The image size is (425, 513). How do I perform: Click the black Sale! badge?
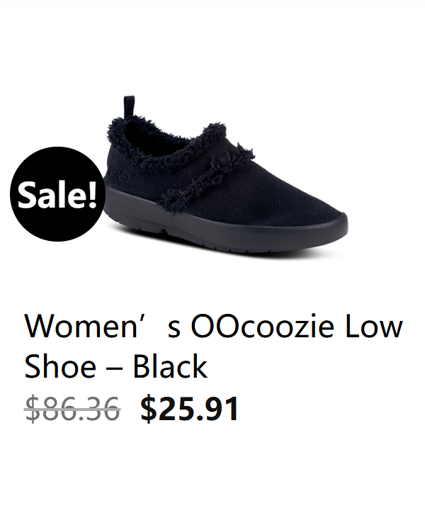point(57,194)
